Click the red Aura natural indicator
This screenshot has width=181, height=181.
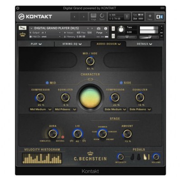point(63,137)
